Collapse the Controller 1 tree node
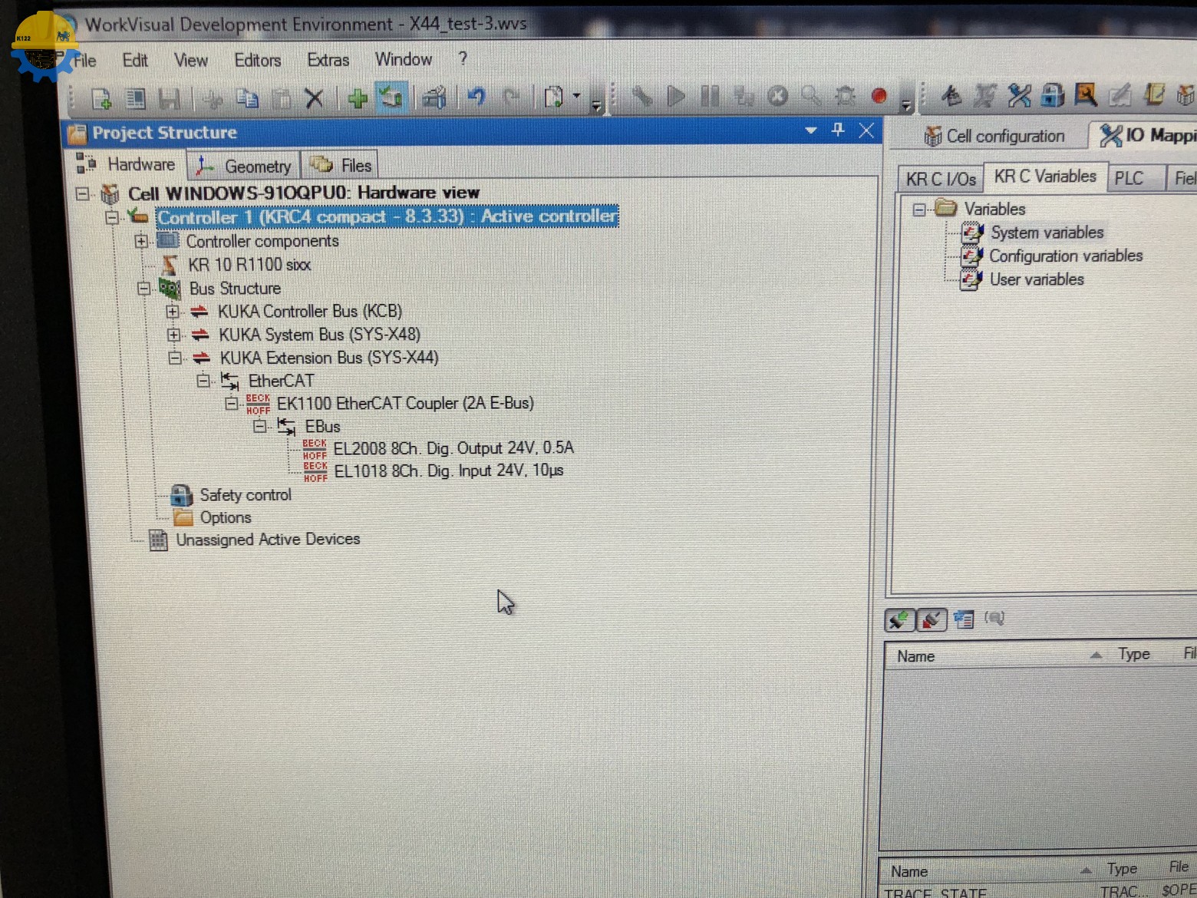This screenshot has height=898, width=1197. click(112, 217)
